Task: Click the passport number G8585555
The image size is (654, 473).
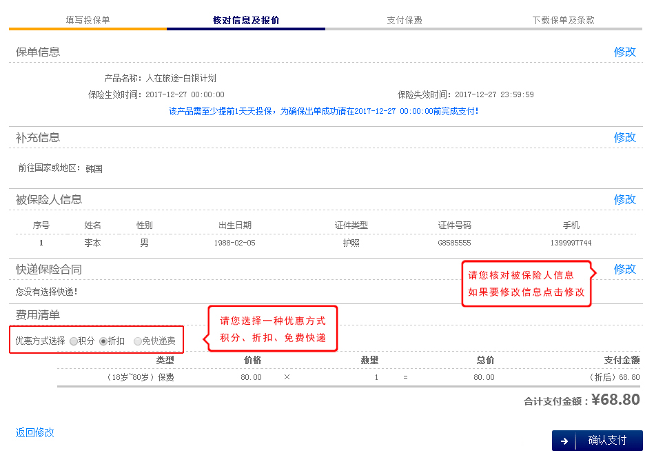Action: (454, 243)
